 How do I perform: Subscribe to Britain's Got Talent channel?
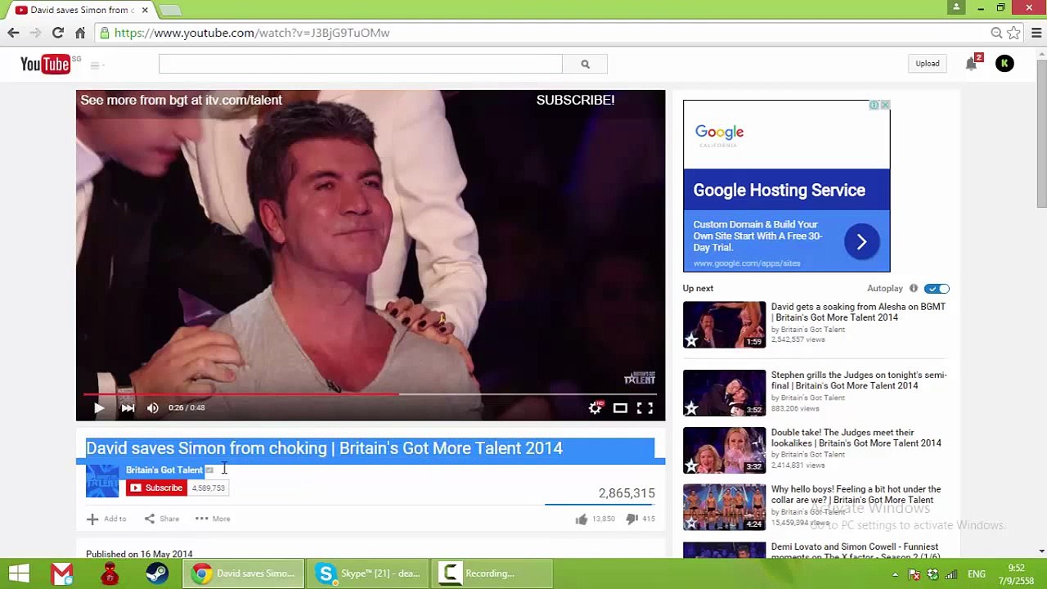tap(156, 488)
